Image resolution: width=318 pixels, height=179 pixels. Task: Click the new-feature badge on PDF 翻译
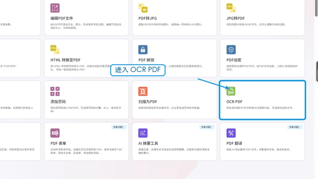[x=295, y=127]
